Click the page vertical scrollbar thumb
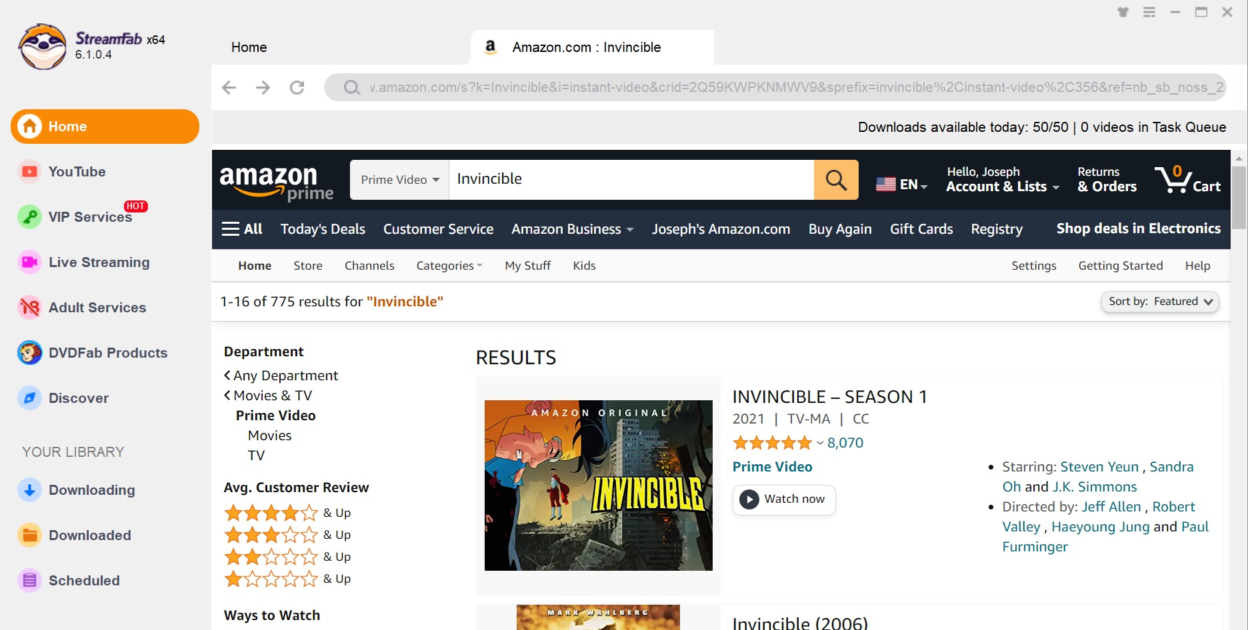The width and height of the screenshot is (1248, 630). [x=1239, y=197]
